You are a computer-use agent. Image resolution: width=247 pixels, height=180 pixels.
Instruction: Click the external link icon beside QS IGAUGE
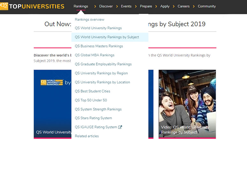click(x=120, y=127)
